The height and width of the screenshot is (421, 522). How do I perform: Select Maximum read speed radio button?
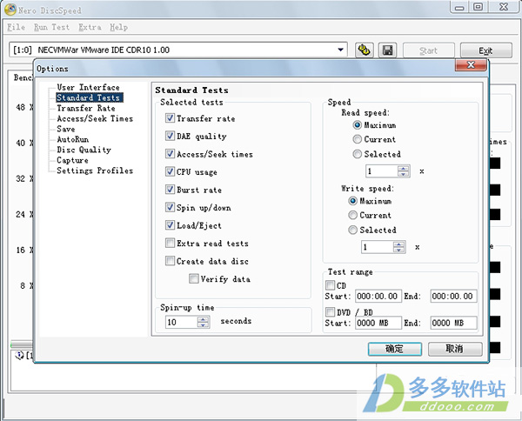point(358,125)
